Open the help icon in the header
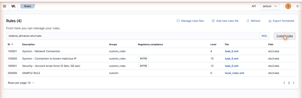Viewport: 302px width, 98px height. pyautogui.click(x=297, y=6)
